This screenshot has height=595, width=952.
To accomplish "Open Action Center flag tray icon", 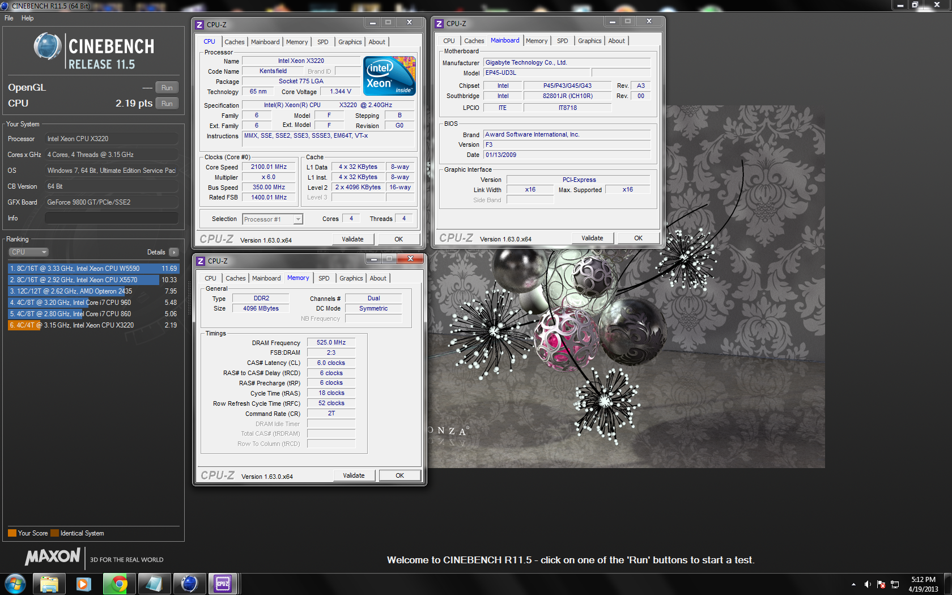I will point(881,584).
